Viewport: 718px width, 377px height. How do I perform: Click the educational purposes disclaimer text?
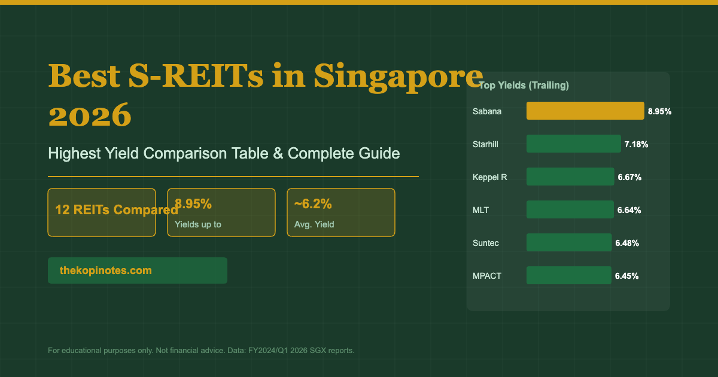click(x=201, y=350)
